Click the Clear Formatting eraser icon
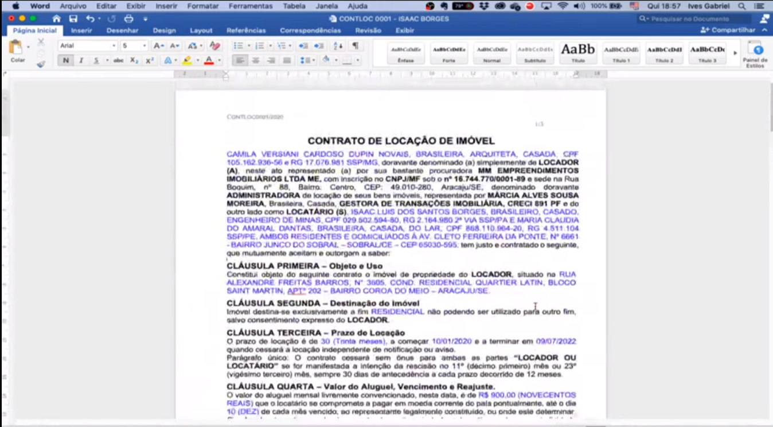This screenshot has height=427, width=773. 214,46
